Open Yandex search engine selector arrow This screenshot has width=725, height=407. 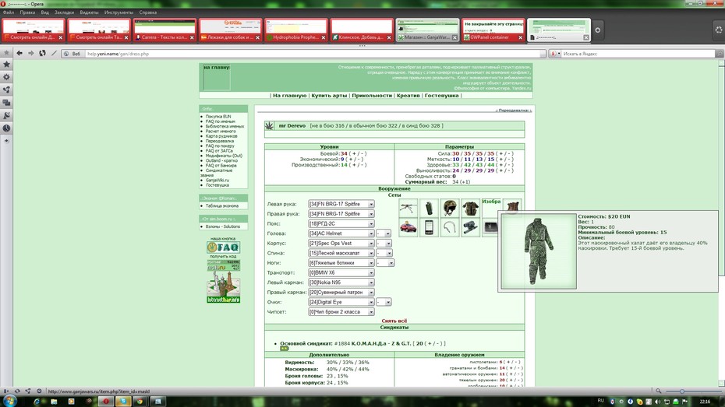(558, 54)
